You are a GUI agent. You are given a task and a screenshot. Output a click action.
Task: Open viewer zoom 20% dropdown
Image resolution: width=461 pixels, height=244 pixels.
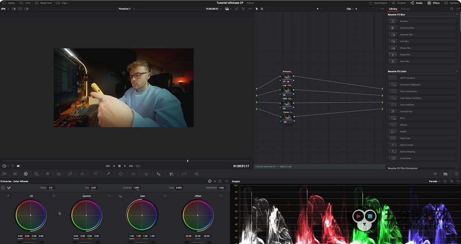click(x=5, y=9)
